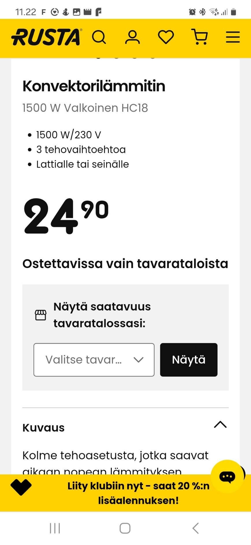Expand the store dropdown chevron arrow
The width and height of the screenshot is (251, 545).
click(x=138, y=359)
